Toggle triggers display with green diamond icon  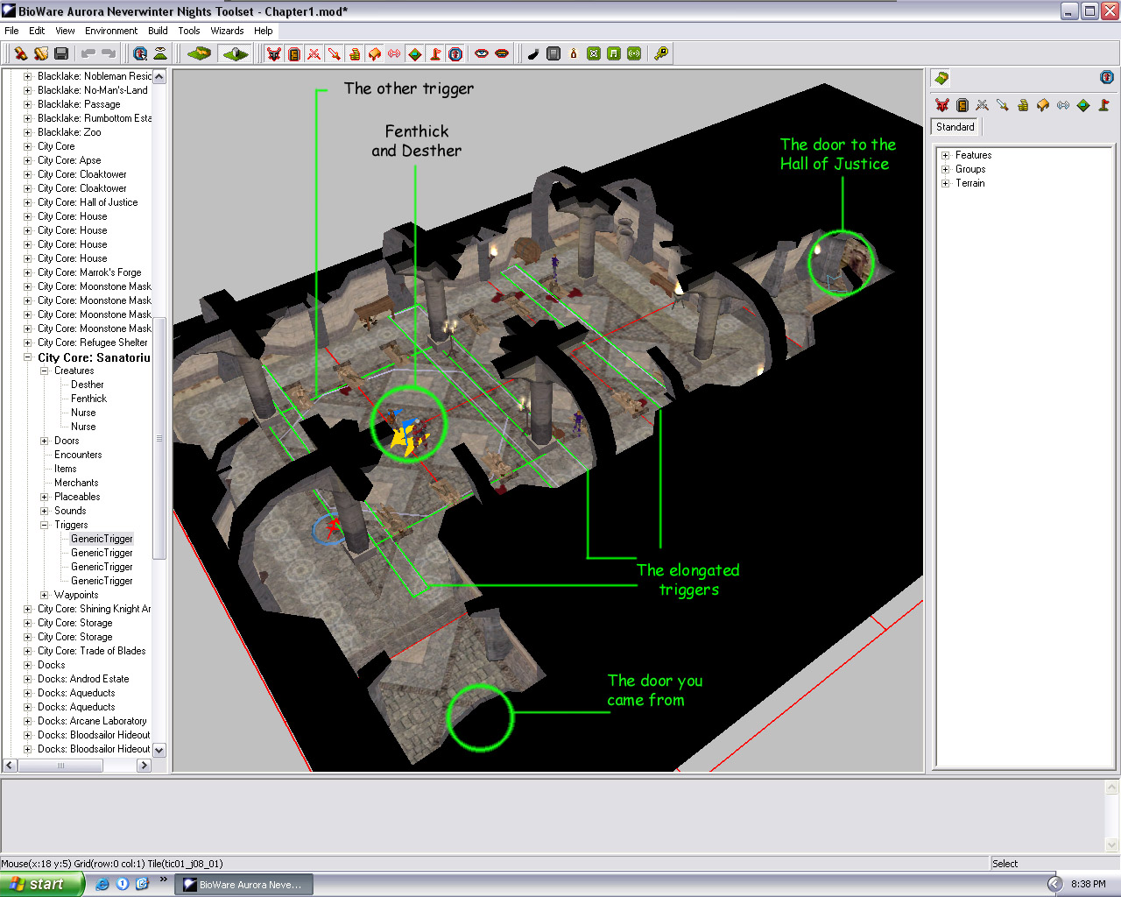[x=415, y=53]
